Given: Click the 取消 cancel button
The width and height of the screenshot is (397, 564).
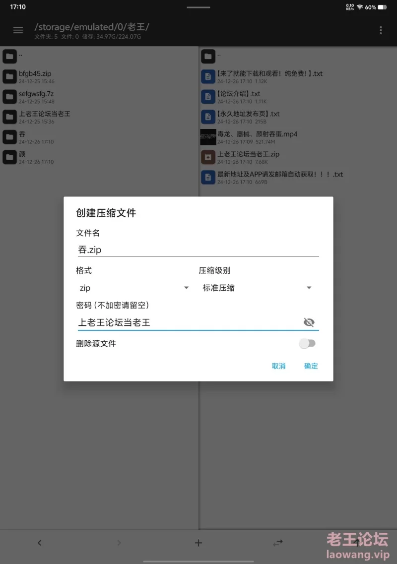Looking at the screenshot, I should (x=278, y=366).
